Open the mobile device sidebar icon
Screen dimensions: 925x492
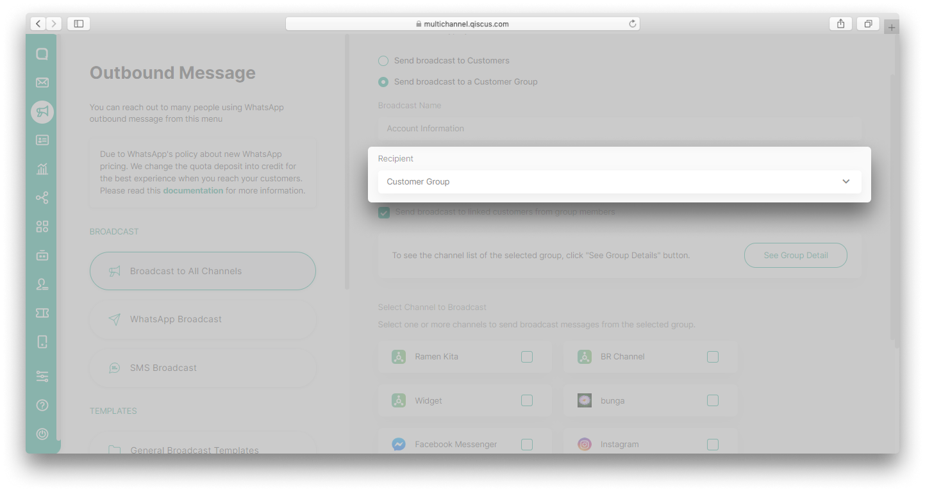(x=42, y=341)
